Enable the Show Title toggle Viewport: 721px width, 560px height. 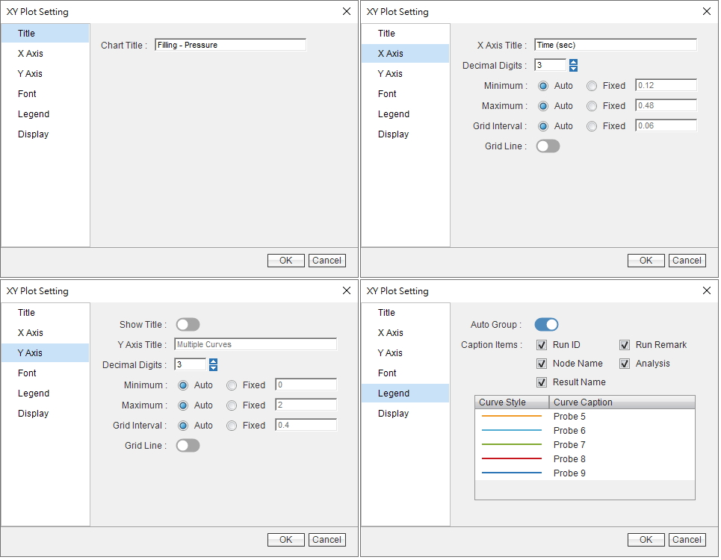coord(188,325)
